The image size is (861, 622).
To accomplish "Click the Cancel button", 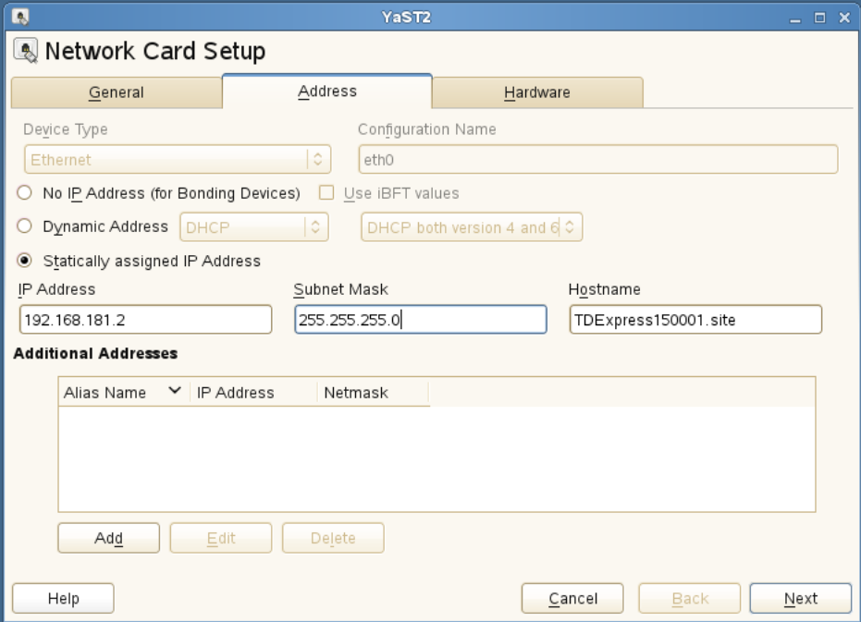I will (572, 599).
